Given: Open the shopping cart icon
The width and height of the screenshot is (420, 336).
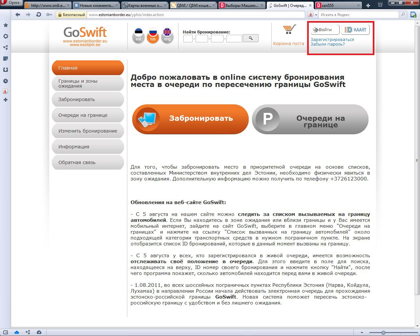Looking at the screenshot, I should click(x=289, y=30).
